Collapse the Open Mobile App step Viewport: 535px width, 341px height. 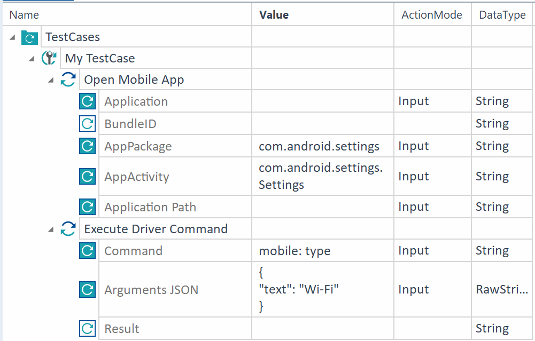[x=51, y=80]
